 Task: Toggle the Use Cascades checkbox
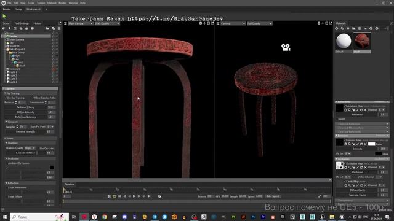click(38, 149)
